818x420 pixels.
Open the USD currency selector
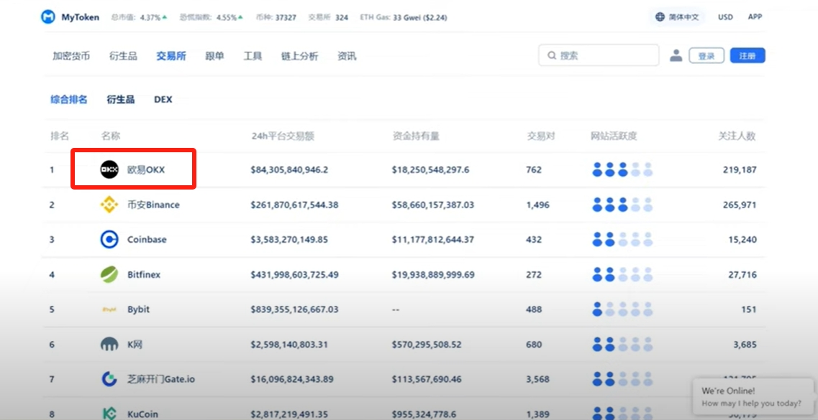(x=725, y=17)
